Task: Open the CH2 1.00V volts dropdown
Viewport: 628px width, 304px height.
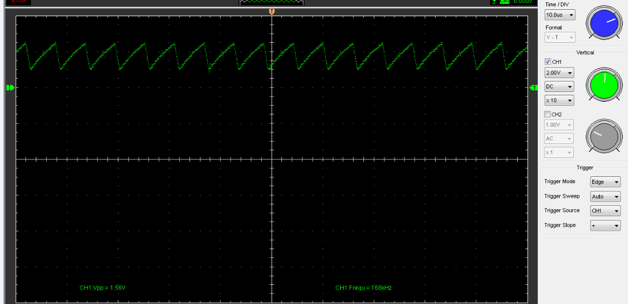Action: tap(559, 125)
